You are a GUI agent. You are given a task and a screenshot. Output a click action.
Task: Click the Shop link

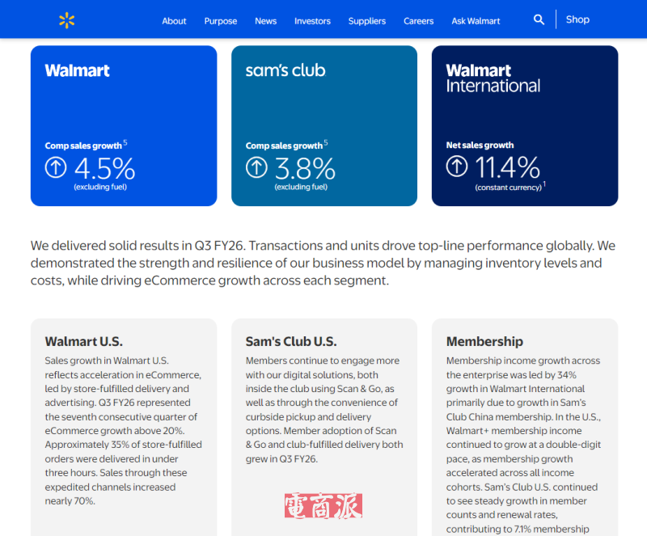(577, 19)
